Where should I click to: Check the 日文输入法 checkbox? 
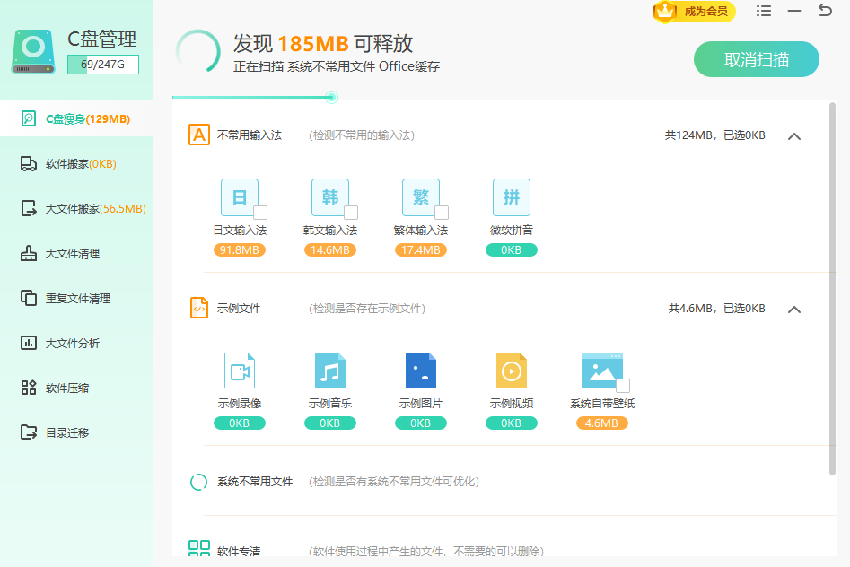click(260, 213)
